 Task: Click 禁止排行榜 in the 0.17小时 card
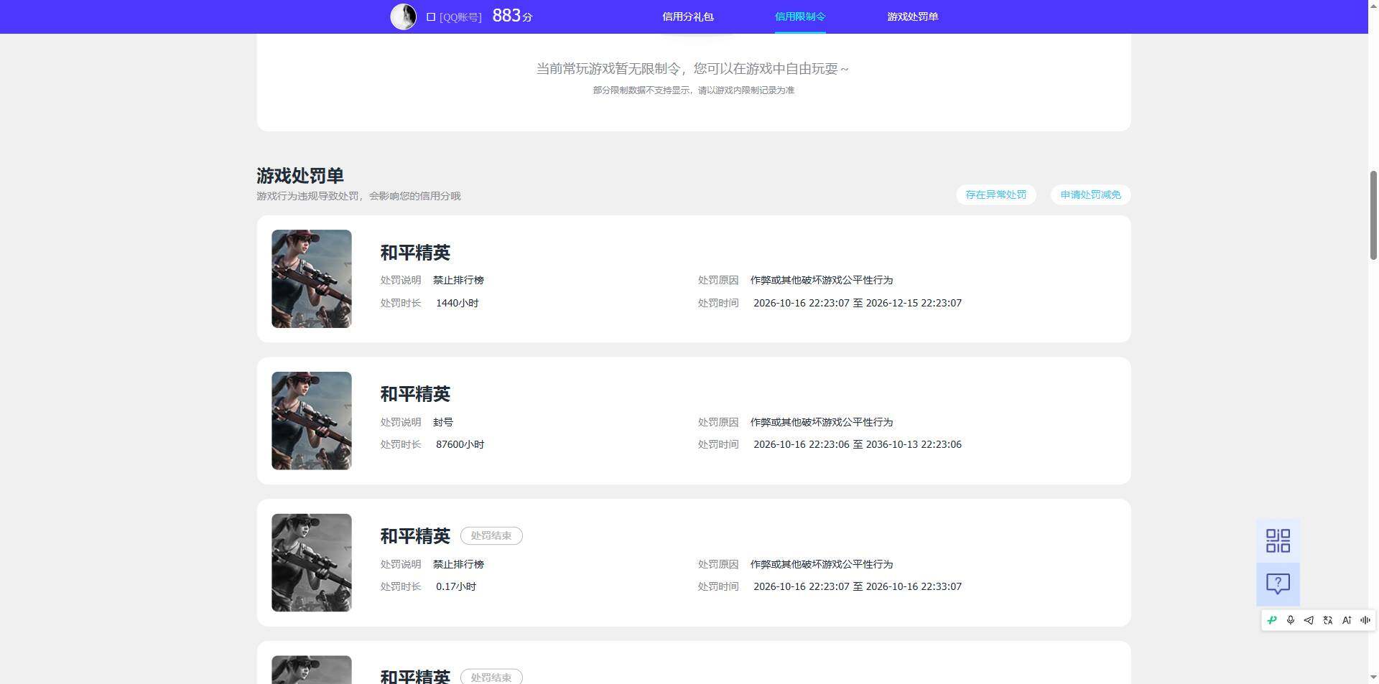tap(458, 564)
